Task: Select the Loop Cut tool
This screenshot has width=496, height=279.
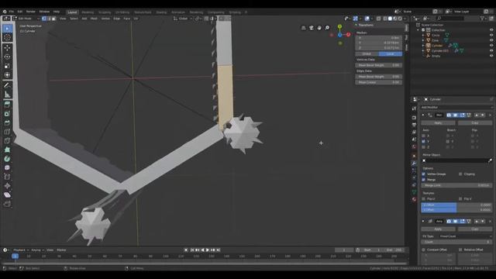Action: tap(7, 132)
